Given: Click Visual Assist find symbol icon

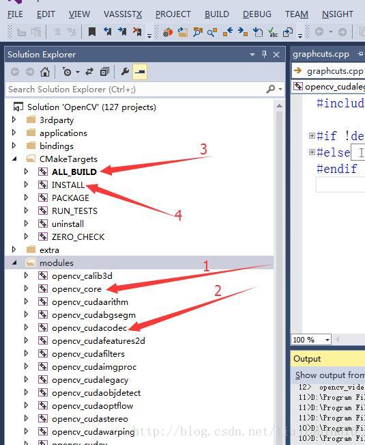Looking at the screenshot, I should click(198, 32).
